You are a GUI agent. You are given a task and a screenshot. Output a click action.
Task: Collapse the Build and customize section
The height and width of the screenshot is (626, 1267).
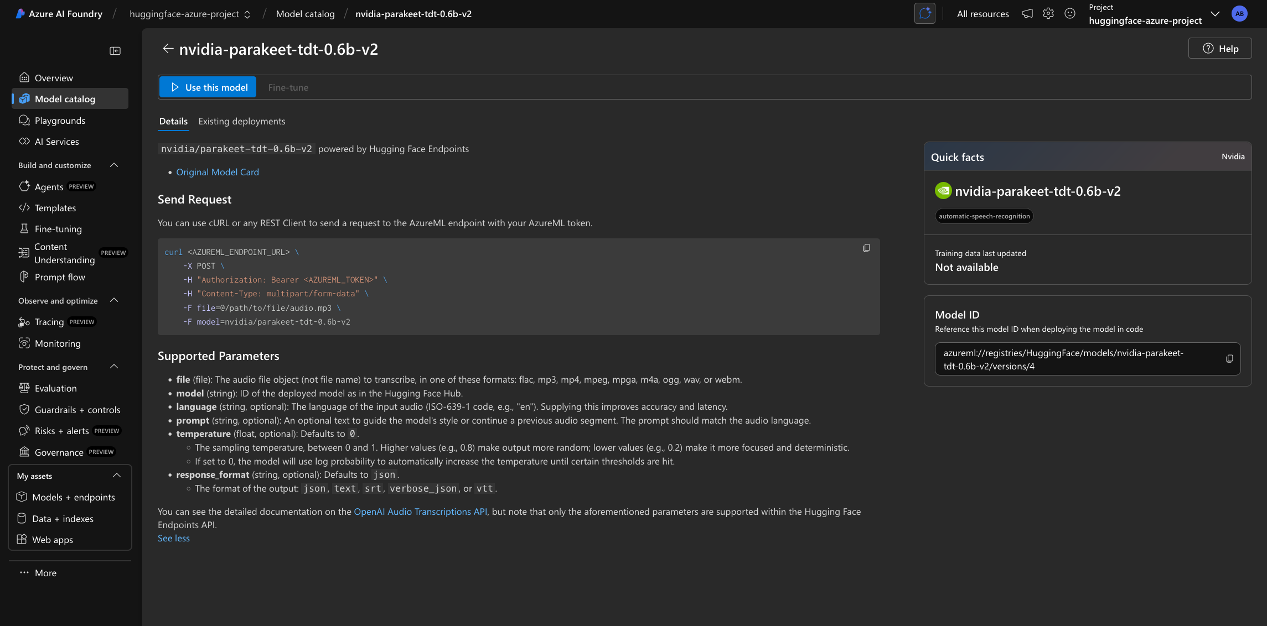point(114,165)
